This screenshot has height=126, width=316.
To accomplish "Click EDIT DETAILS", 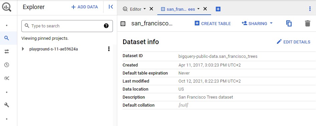I will (293, 42).
